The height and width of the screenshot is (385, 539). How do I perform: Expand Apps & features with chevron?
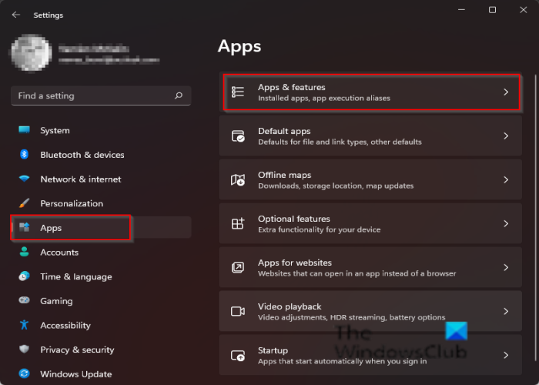coord(506,92)
